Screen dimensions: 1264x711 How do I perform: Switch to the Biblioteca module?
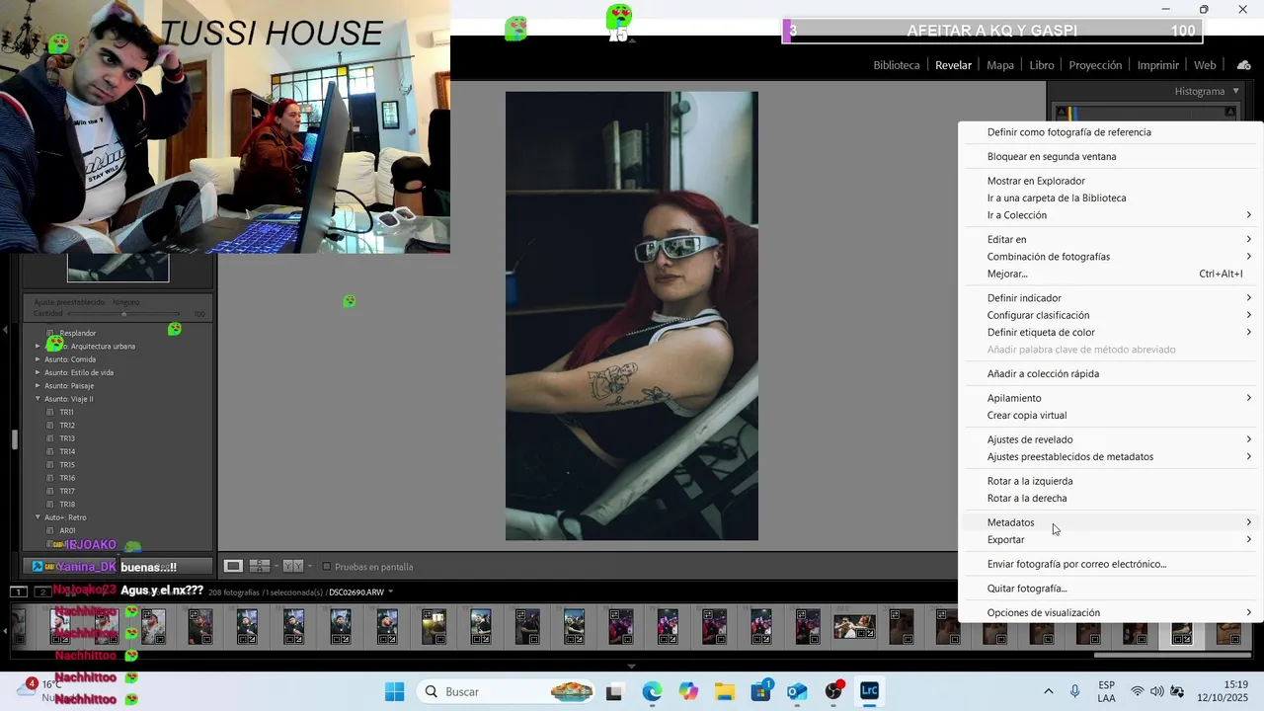[x=897, y=65]
